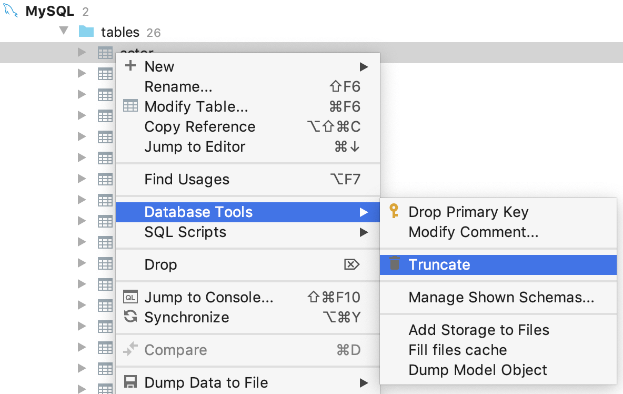The height and width of the screenshot is (394, 623).
Task: Click the golden key icon for Drop Primary Key
Action: pyautogui.click(x=394, y=211)
